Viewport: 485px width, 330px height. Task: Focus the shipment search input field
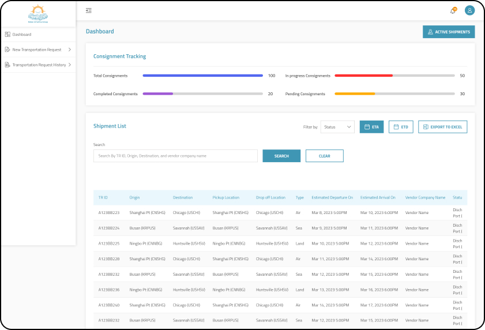point(175,156)
